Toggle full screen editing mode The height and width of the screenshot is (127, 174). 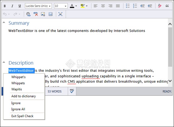coord(60,14)
